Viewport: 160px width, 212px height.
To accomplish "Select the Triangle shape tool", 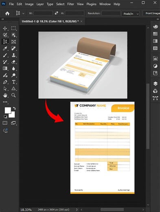I will point(13,88).
